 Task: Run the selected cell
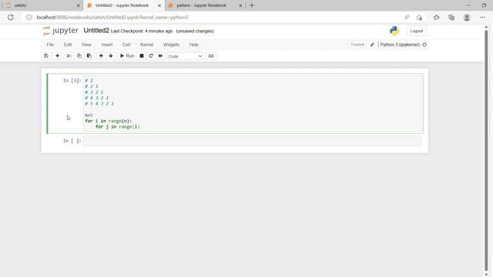(127, 56)
